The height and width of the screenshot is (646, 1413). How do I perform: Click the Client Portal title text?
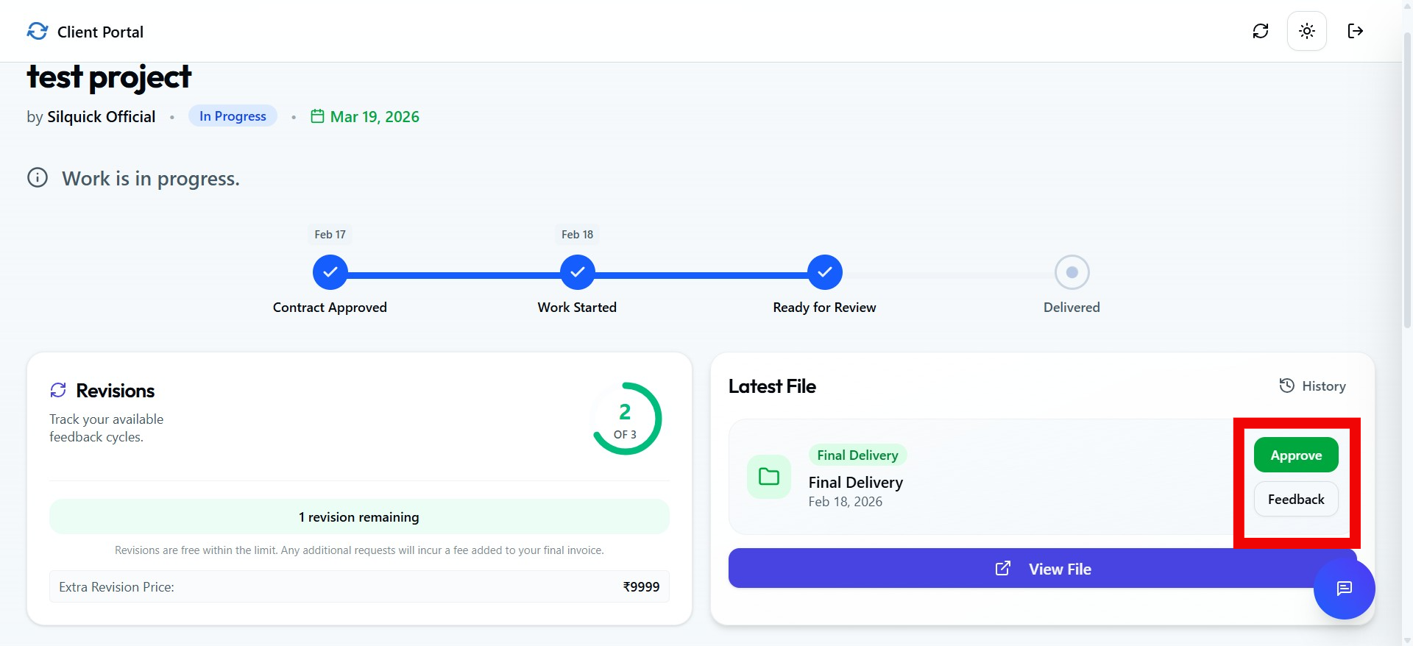100,32
